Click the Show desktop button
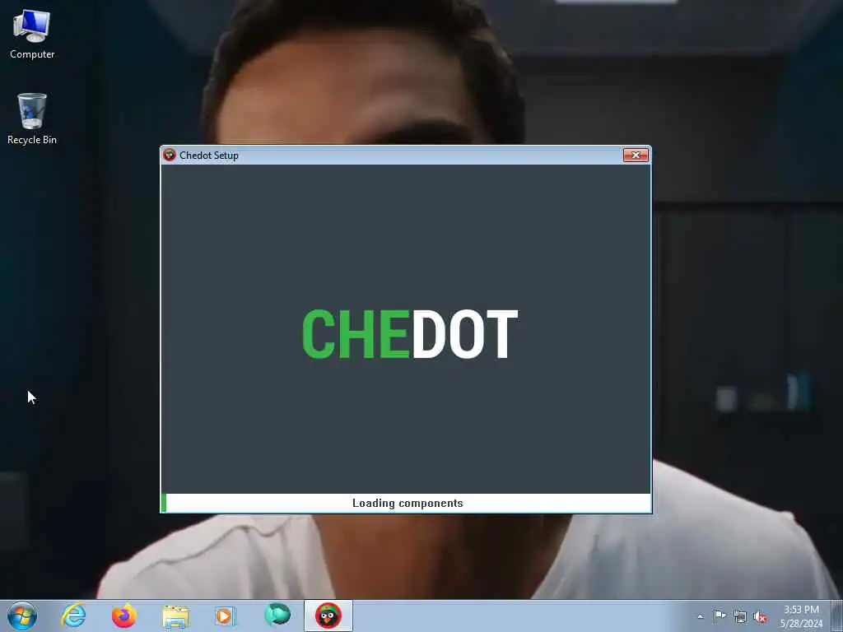 pyautogui.click(x=837, y=616)
